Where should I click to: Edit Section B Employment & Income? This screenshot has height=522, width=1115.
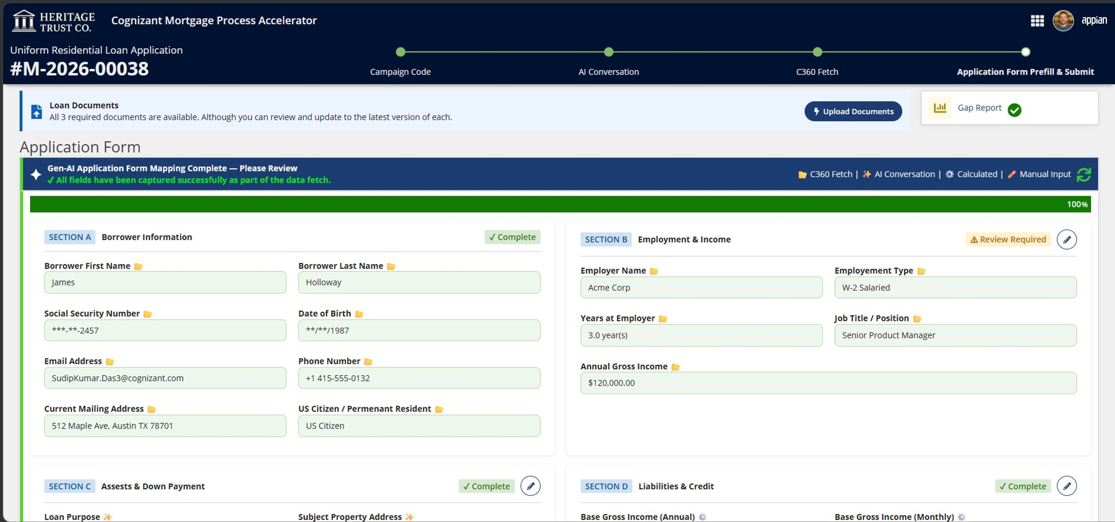tap(1067, 239)
